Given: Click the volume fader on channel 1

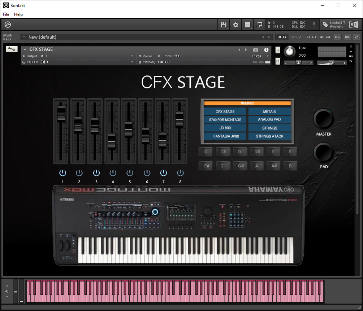Looking at the screenshot, I should (x=61, y=113).
